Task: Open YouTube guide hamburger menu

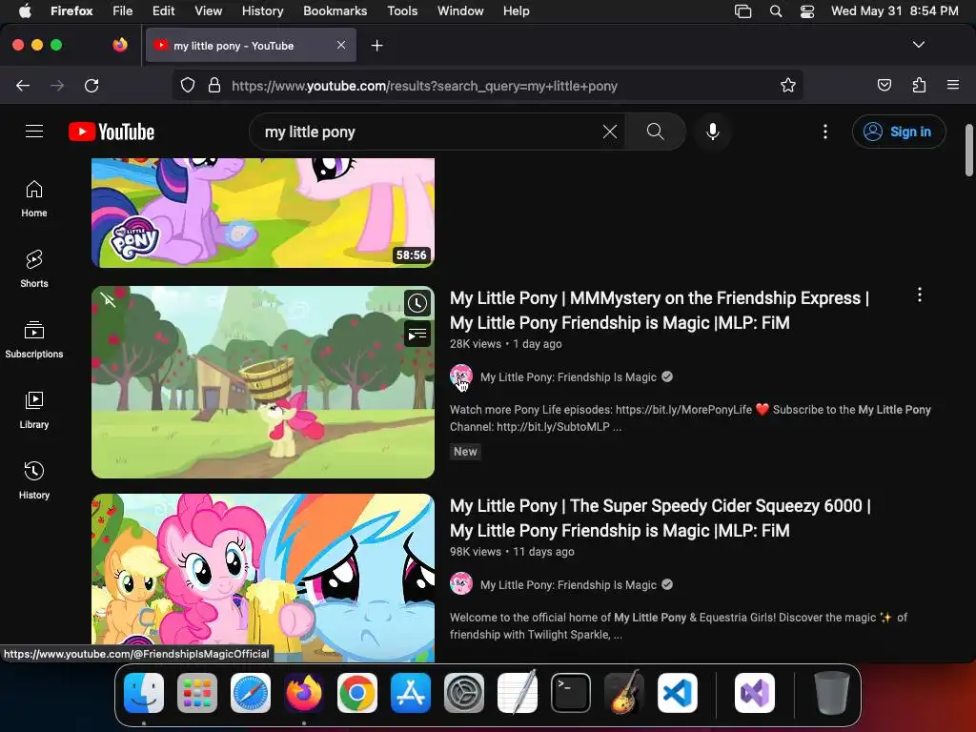Action: 34,132
